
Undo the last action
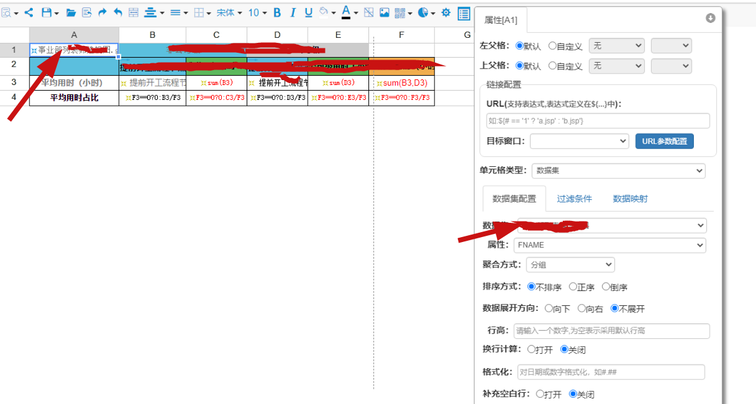click(x=118, y=12)
